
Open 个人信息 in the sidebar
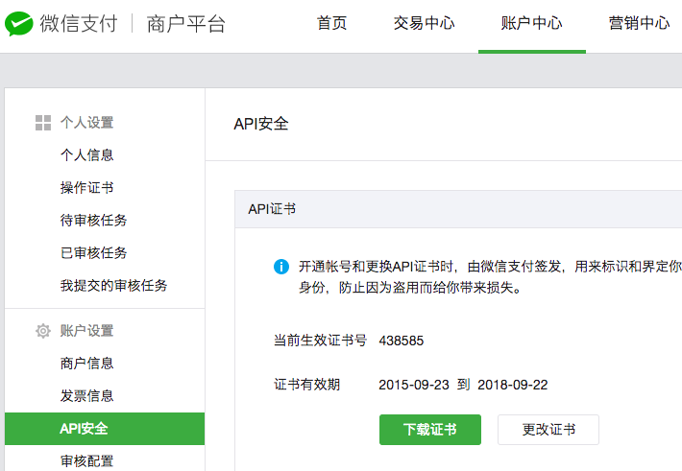pyautogui.click(x=86, y=155)
